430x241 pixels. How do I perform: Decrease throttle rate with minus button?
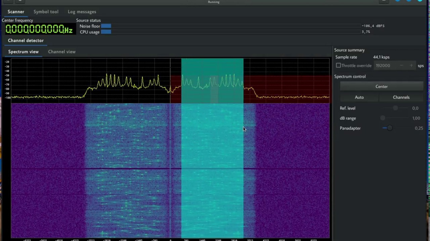402,66
